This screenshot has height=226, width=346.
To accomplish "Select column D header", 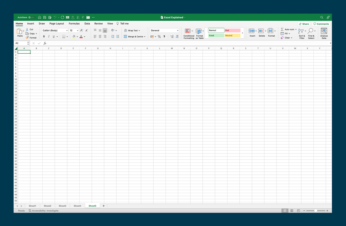I will pos(61,48).
